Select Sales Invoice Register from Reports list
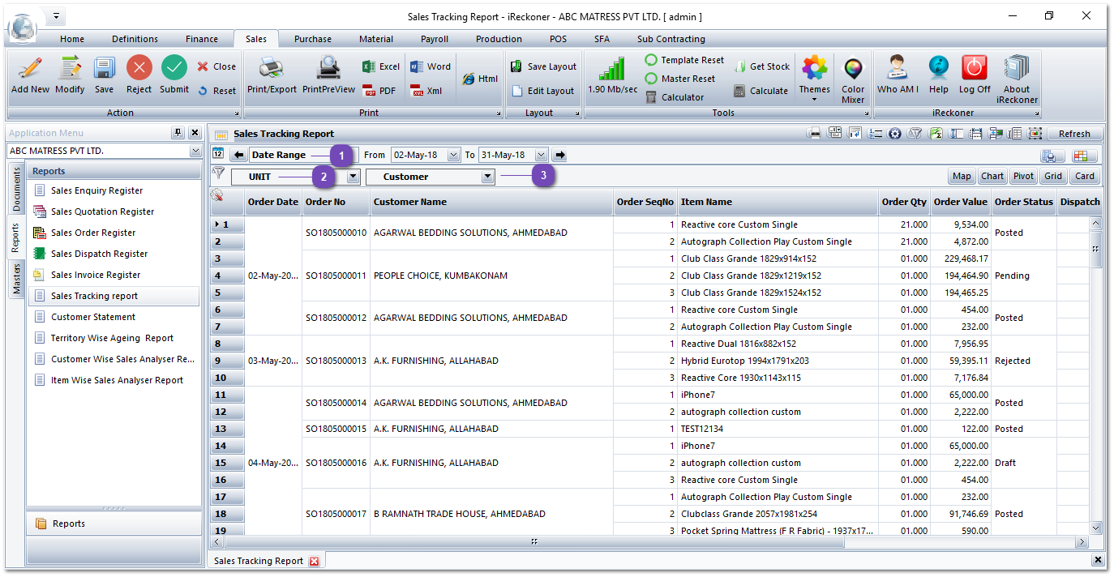The height and width of the screenshot is (577, 1114). (97, 275)
